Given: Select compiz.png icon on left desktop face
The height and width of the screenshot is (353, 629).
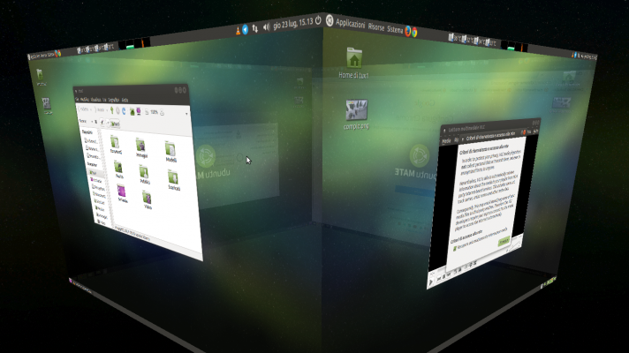Looking at the screenshot, I should 47,106.
